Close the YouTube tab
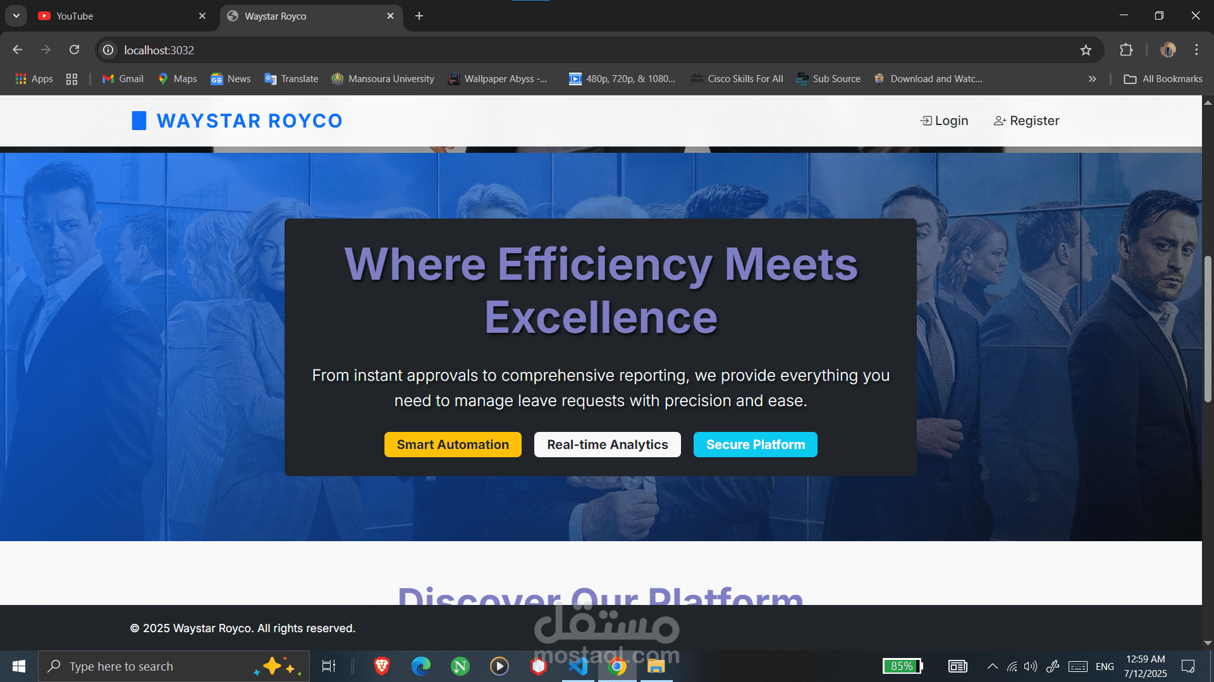The width and height of the screenshot is (1214, 682). pos(202,16)
